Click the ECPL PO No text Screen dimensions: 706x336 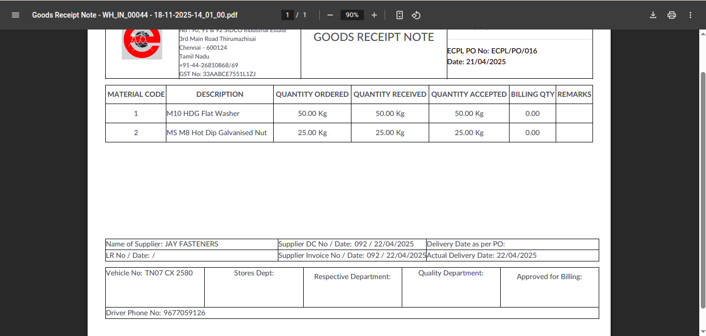point(492,51)
